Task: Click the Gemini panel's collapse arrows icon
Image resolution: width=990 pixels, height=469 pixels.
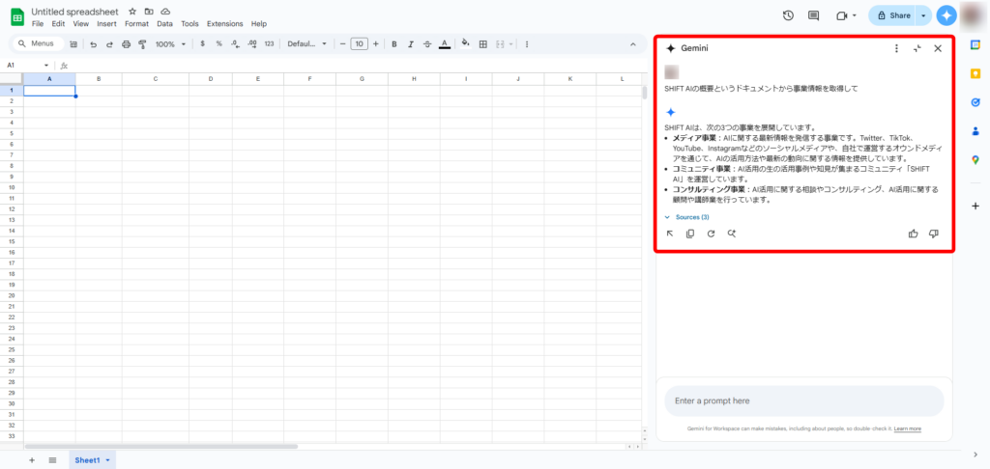Action: coord(917,48)
